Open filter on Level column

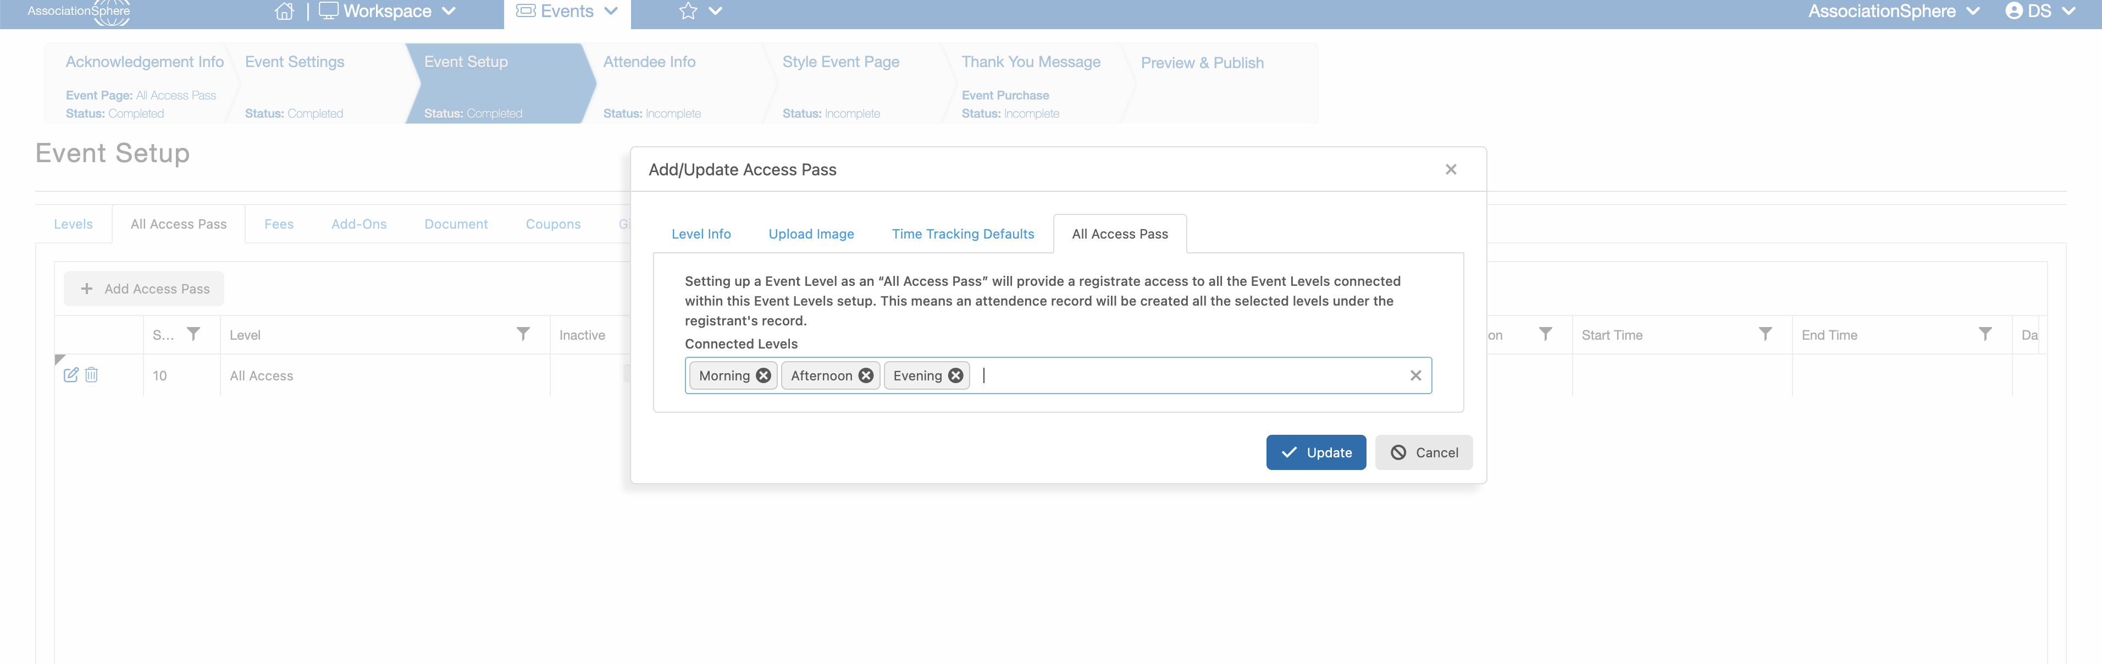point(523,334)
